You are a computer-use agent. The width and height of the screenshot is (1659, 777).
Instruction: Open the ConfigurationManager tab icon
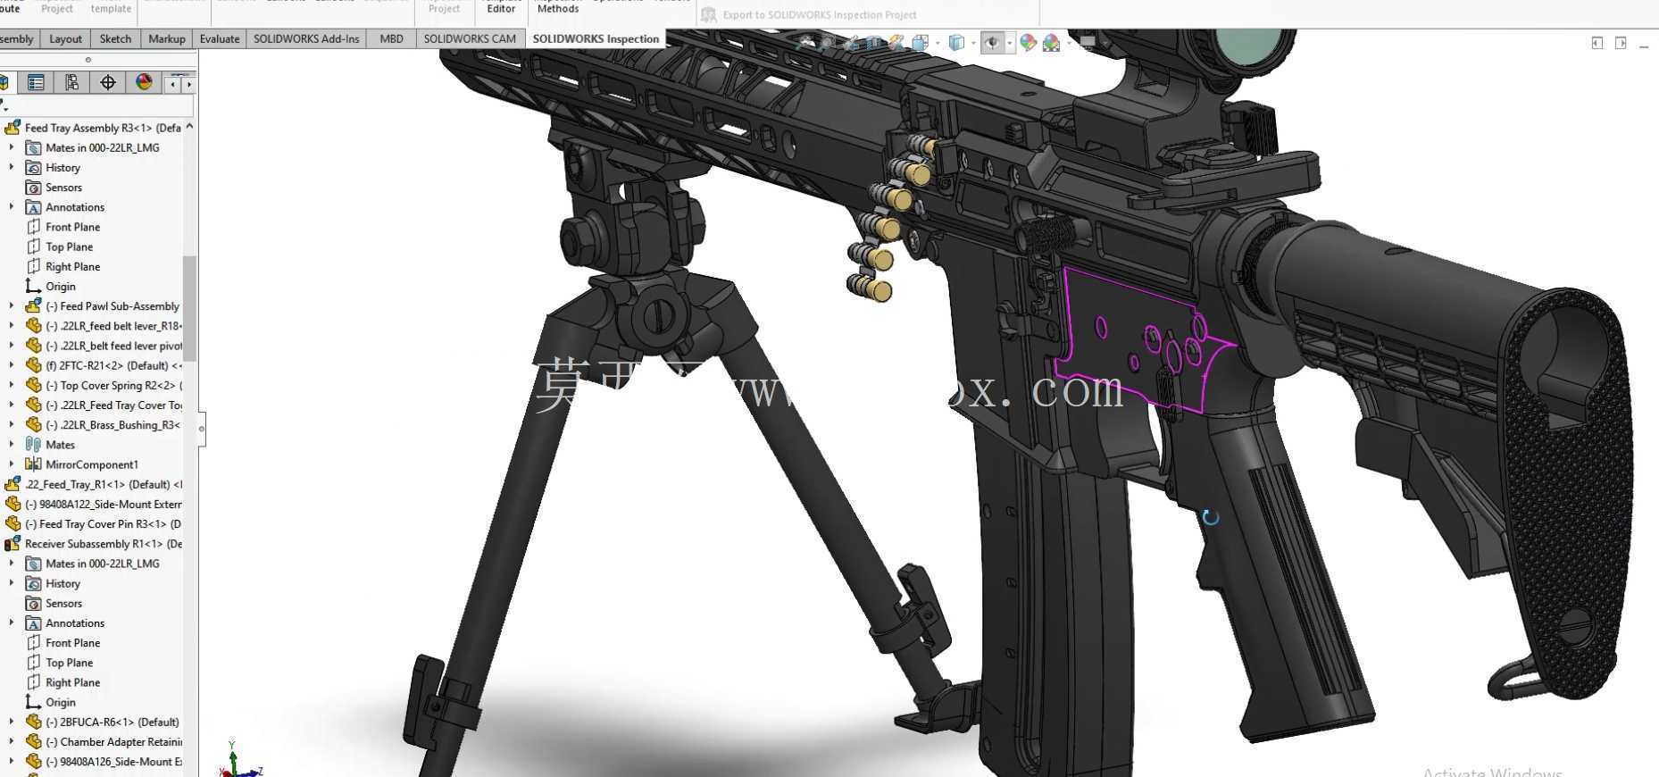71,82
